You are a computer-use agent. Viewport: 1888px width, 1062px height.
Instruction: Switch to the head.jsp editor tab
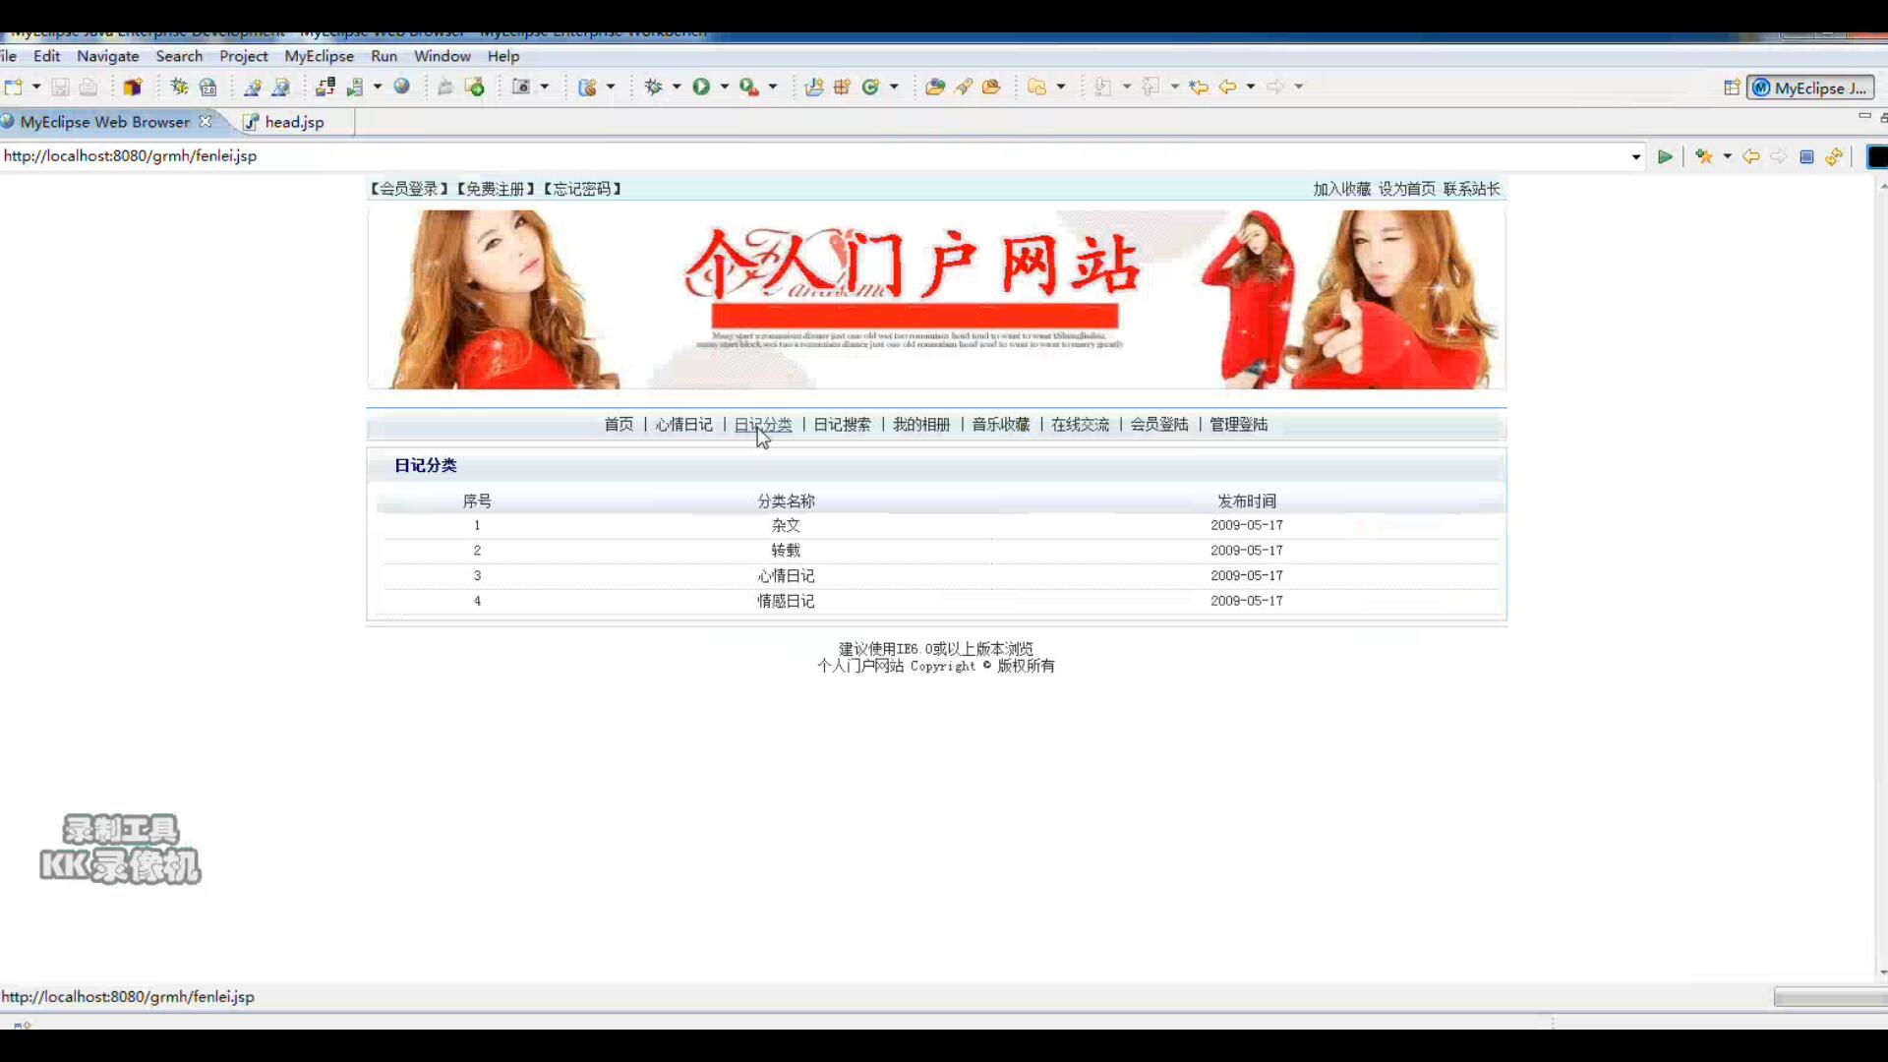293,122
